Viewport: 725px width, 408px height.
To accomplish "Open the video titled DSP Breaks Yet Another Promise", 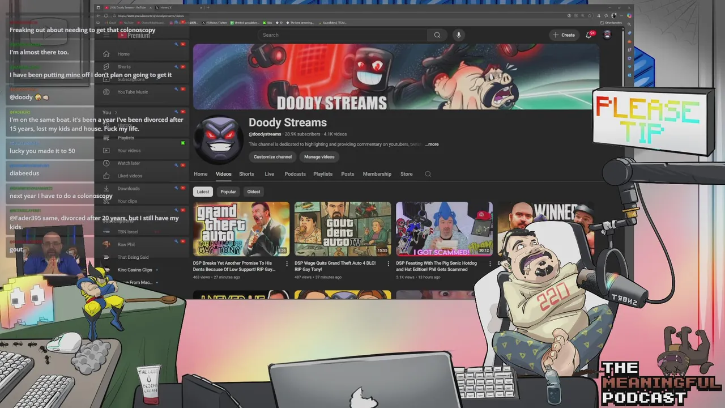I will click(x=234, y=266).
